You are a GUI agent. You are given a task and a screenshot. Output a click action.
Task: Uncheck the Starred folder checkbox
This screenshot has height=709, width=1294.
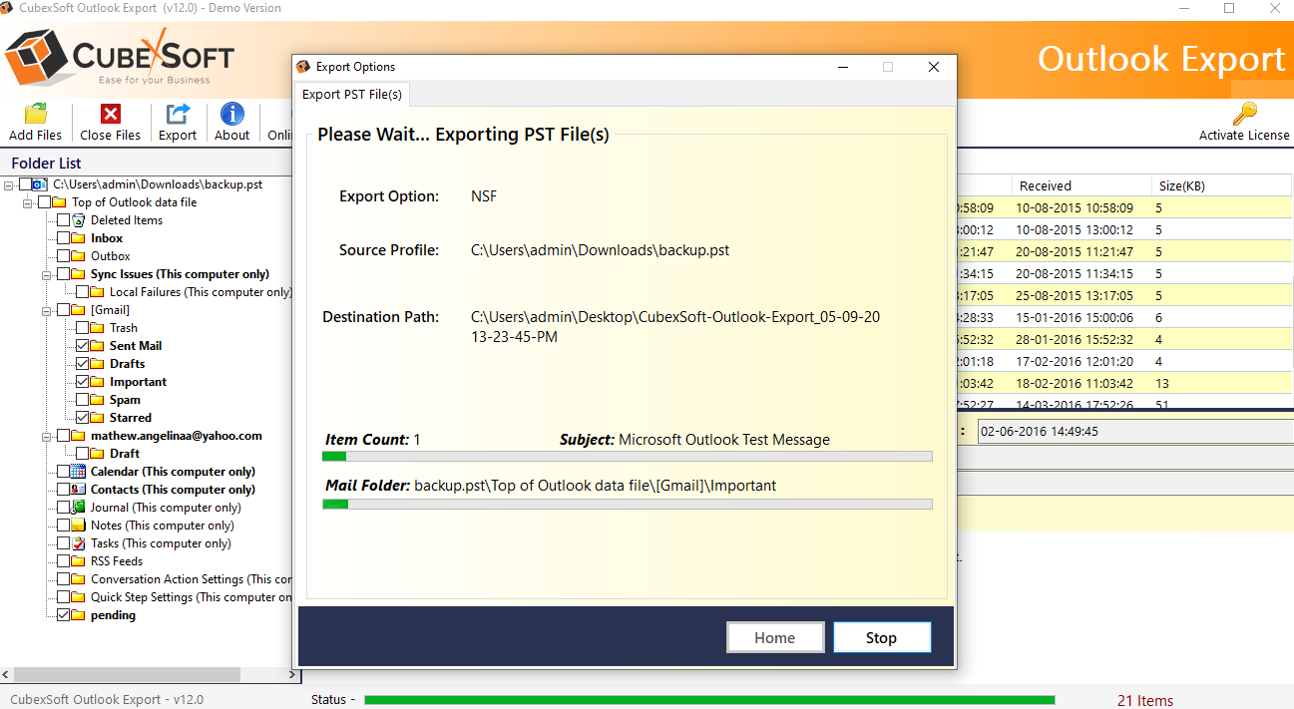83,418
